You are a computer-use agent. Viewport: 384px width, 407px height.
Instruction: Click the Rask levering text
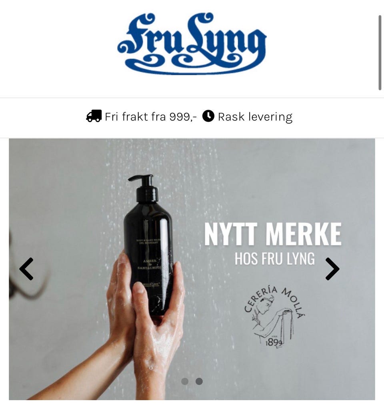pos(255,117)
